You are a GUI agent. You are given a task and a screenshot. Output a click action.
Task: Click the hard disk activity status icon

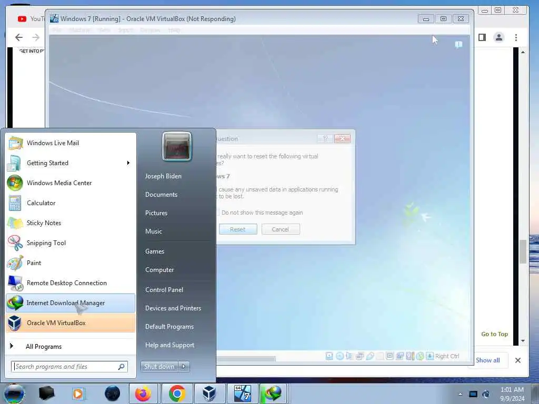(x=330, y=356)
